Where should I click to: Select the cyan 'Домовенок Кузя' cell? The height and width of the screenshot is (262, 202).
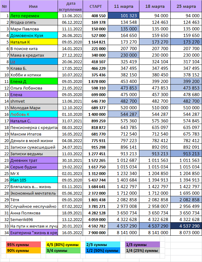[x=34, y=35]
